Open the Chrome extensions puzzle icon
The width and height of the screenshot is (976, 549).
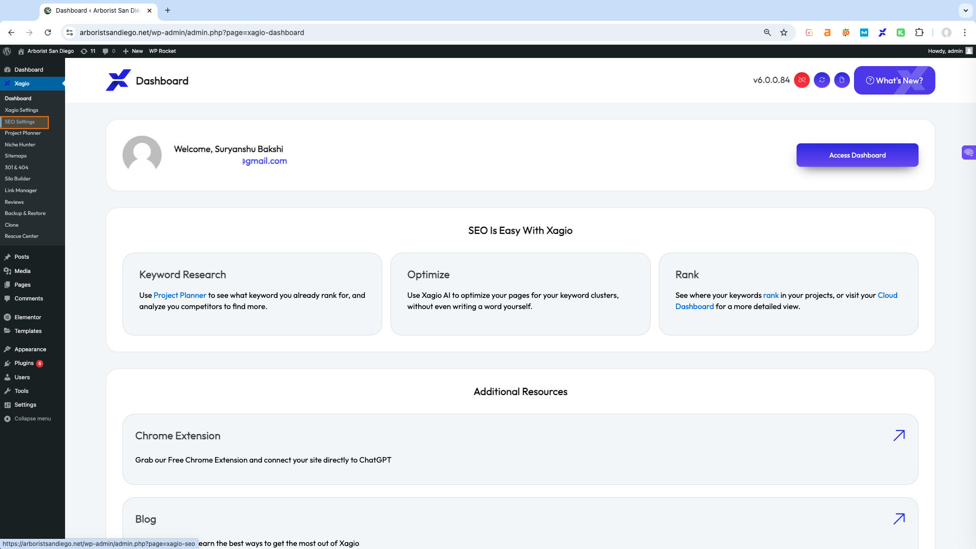coord(919,33)
